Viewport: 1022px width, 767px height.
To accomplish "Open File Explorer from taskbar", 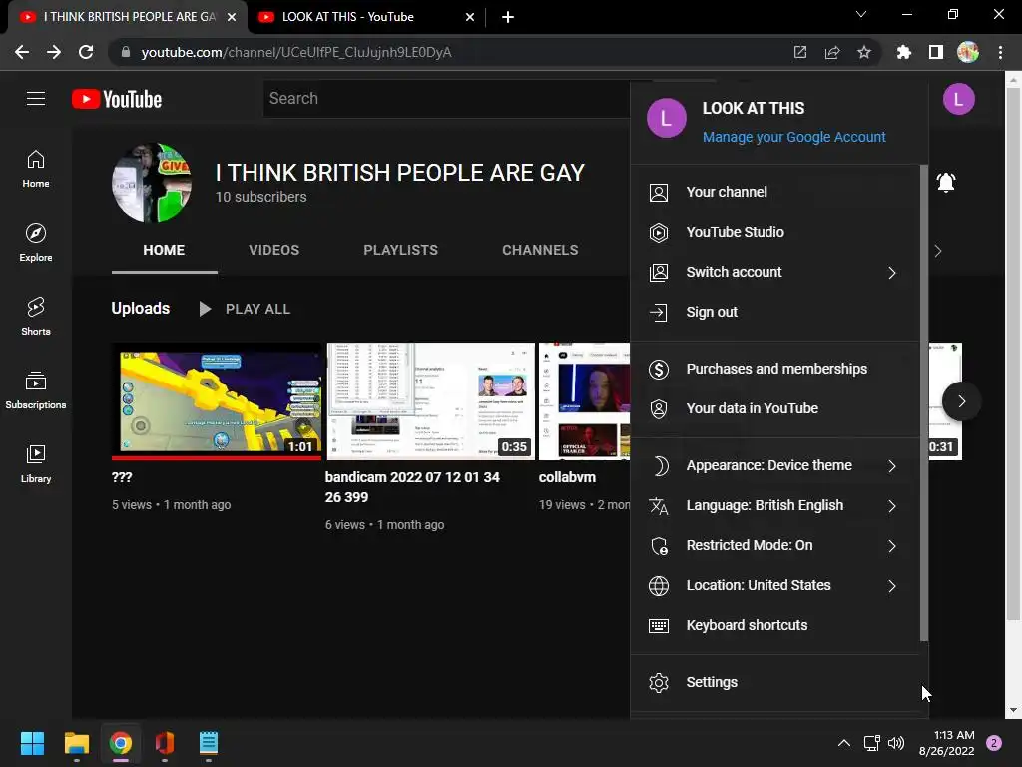I will [x=76, y=743].
